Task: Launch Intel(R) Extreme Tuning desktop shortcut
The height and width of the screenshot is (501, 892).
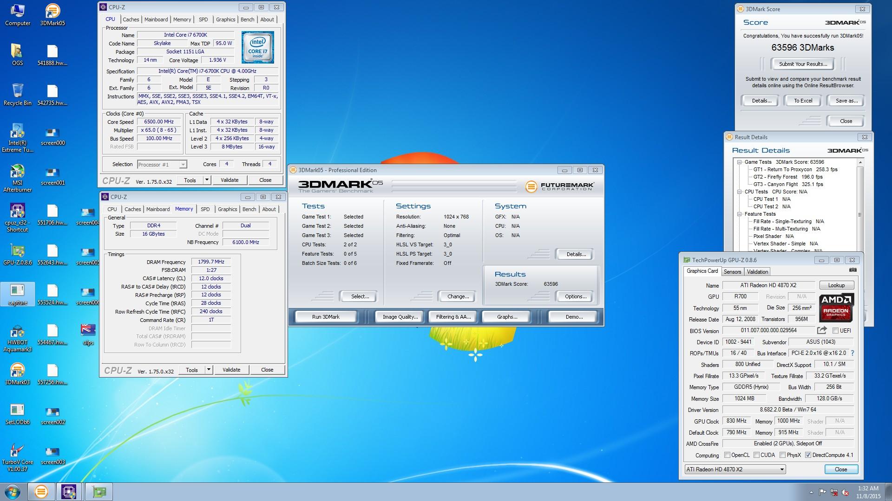Action: [x=17, y=138]
